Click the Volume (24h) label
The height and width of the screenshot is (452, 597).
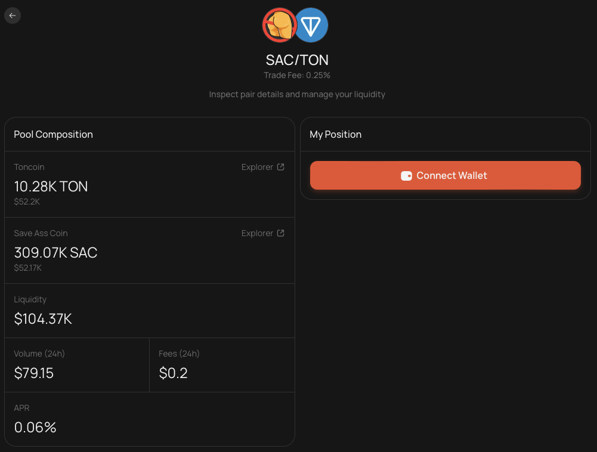click(x=39, y=354)
